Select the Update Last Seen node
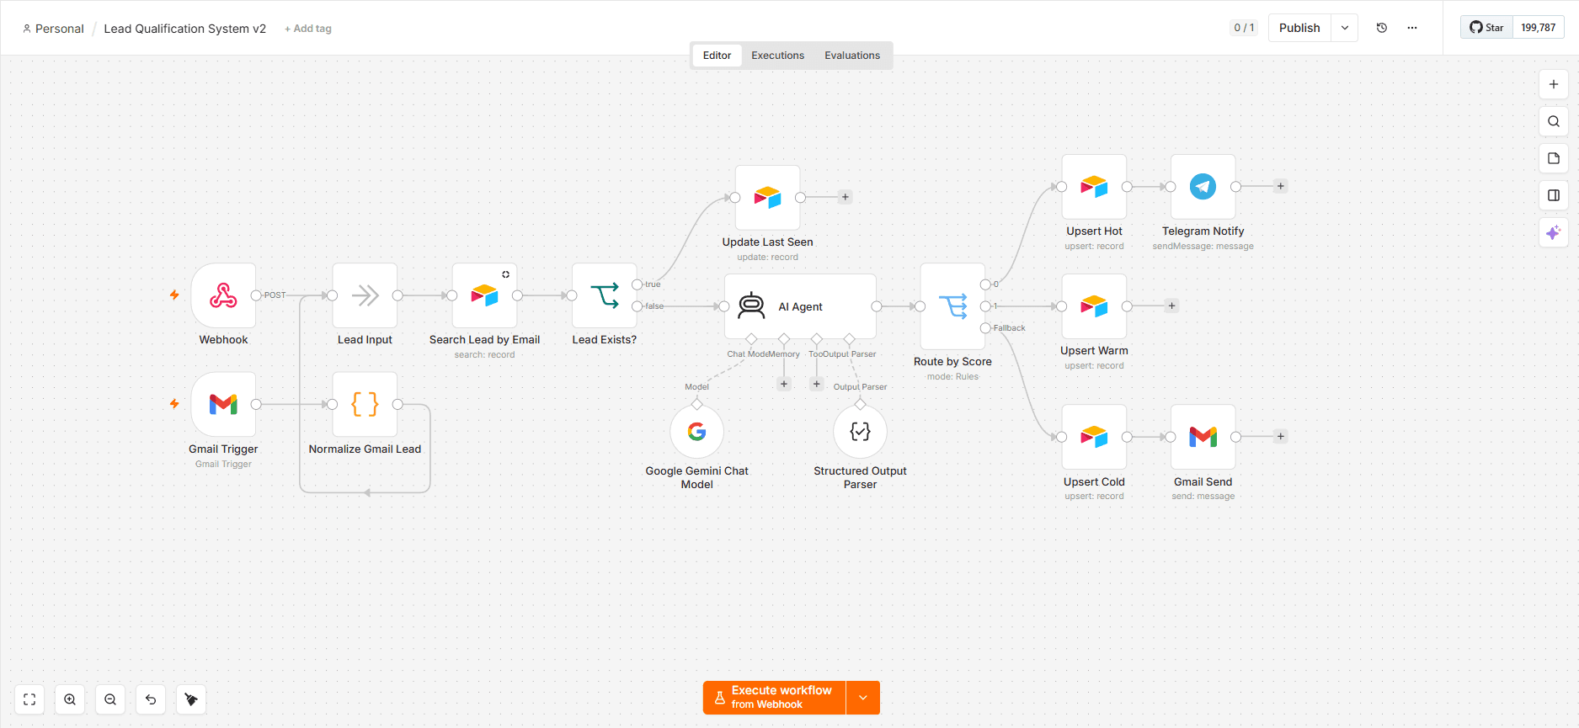The width and height of the screenshot is (1579, 728). click(x=767, y=198)
